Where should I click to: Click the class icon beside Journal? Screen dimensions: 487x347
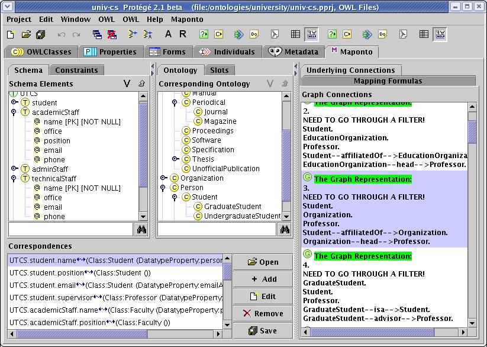tap(198, 112)
